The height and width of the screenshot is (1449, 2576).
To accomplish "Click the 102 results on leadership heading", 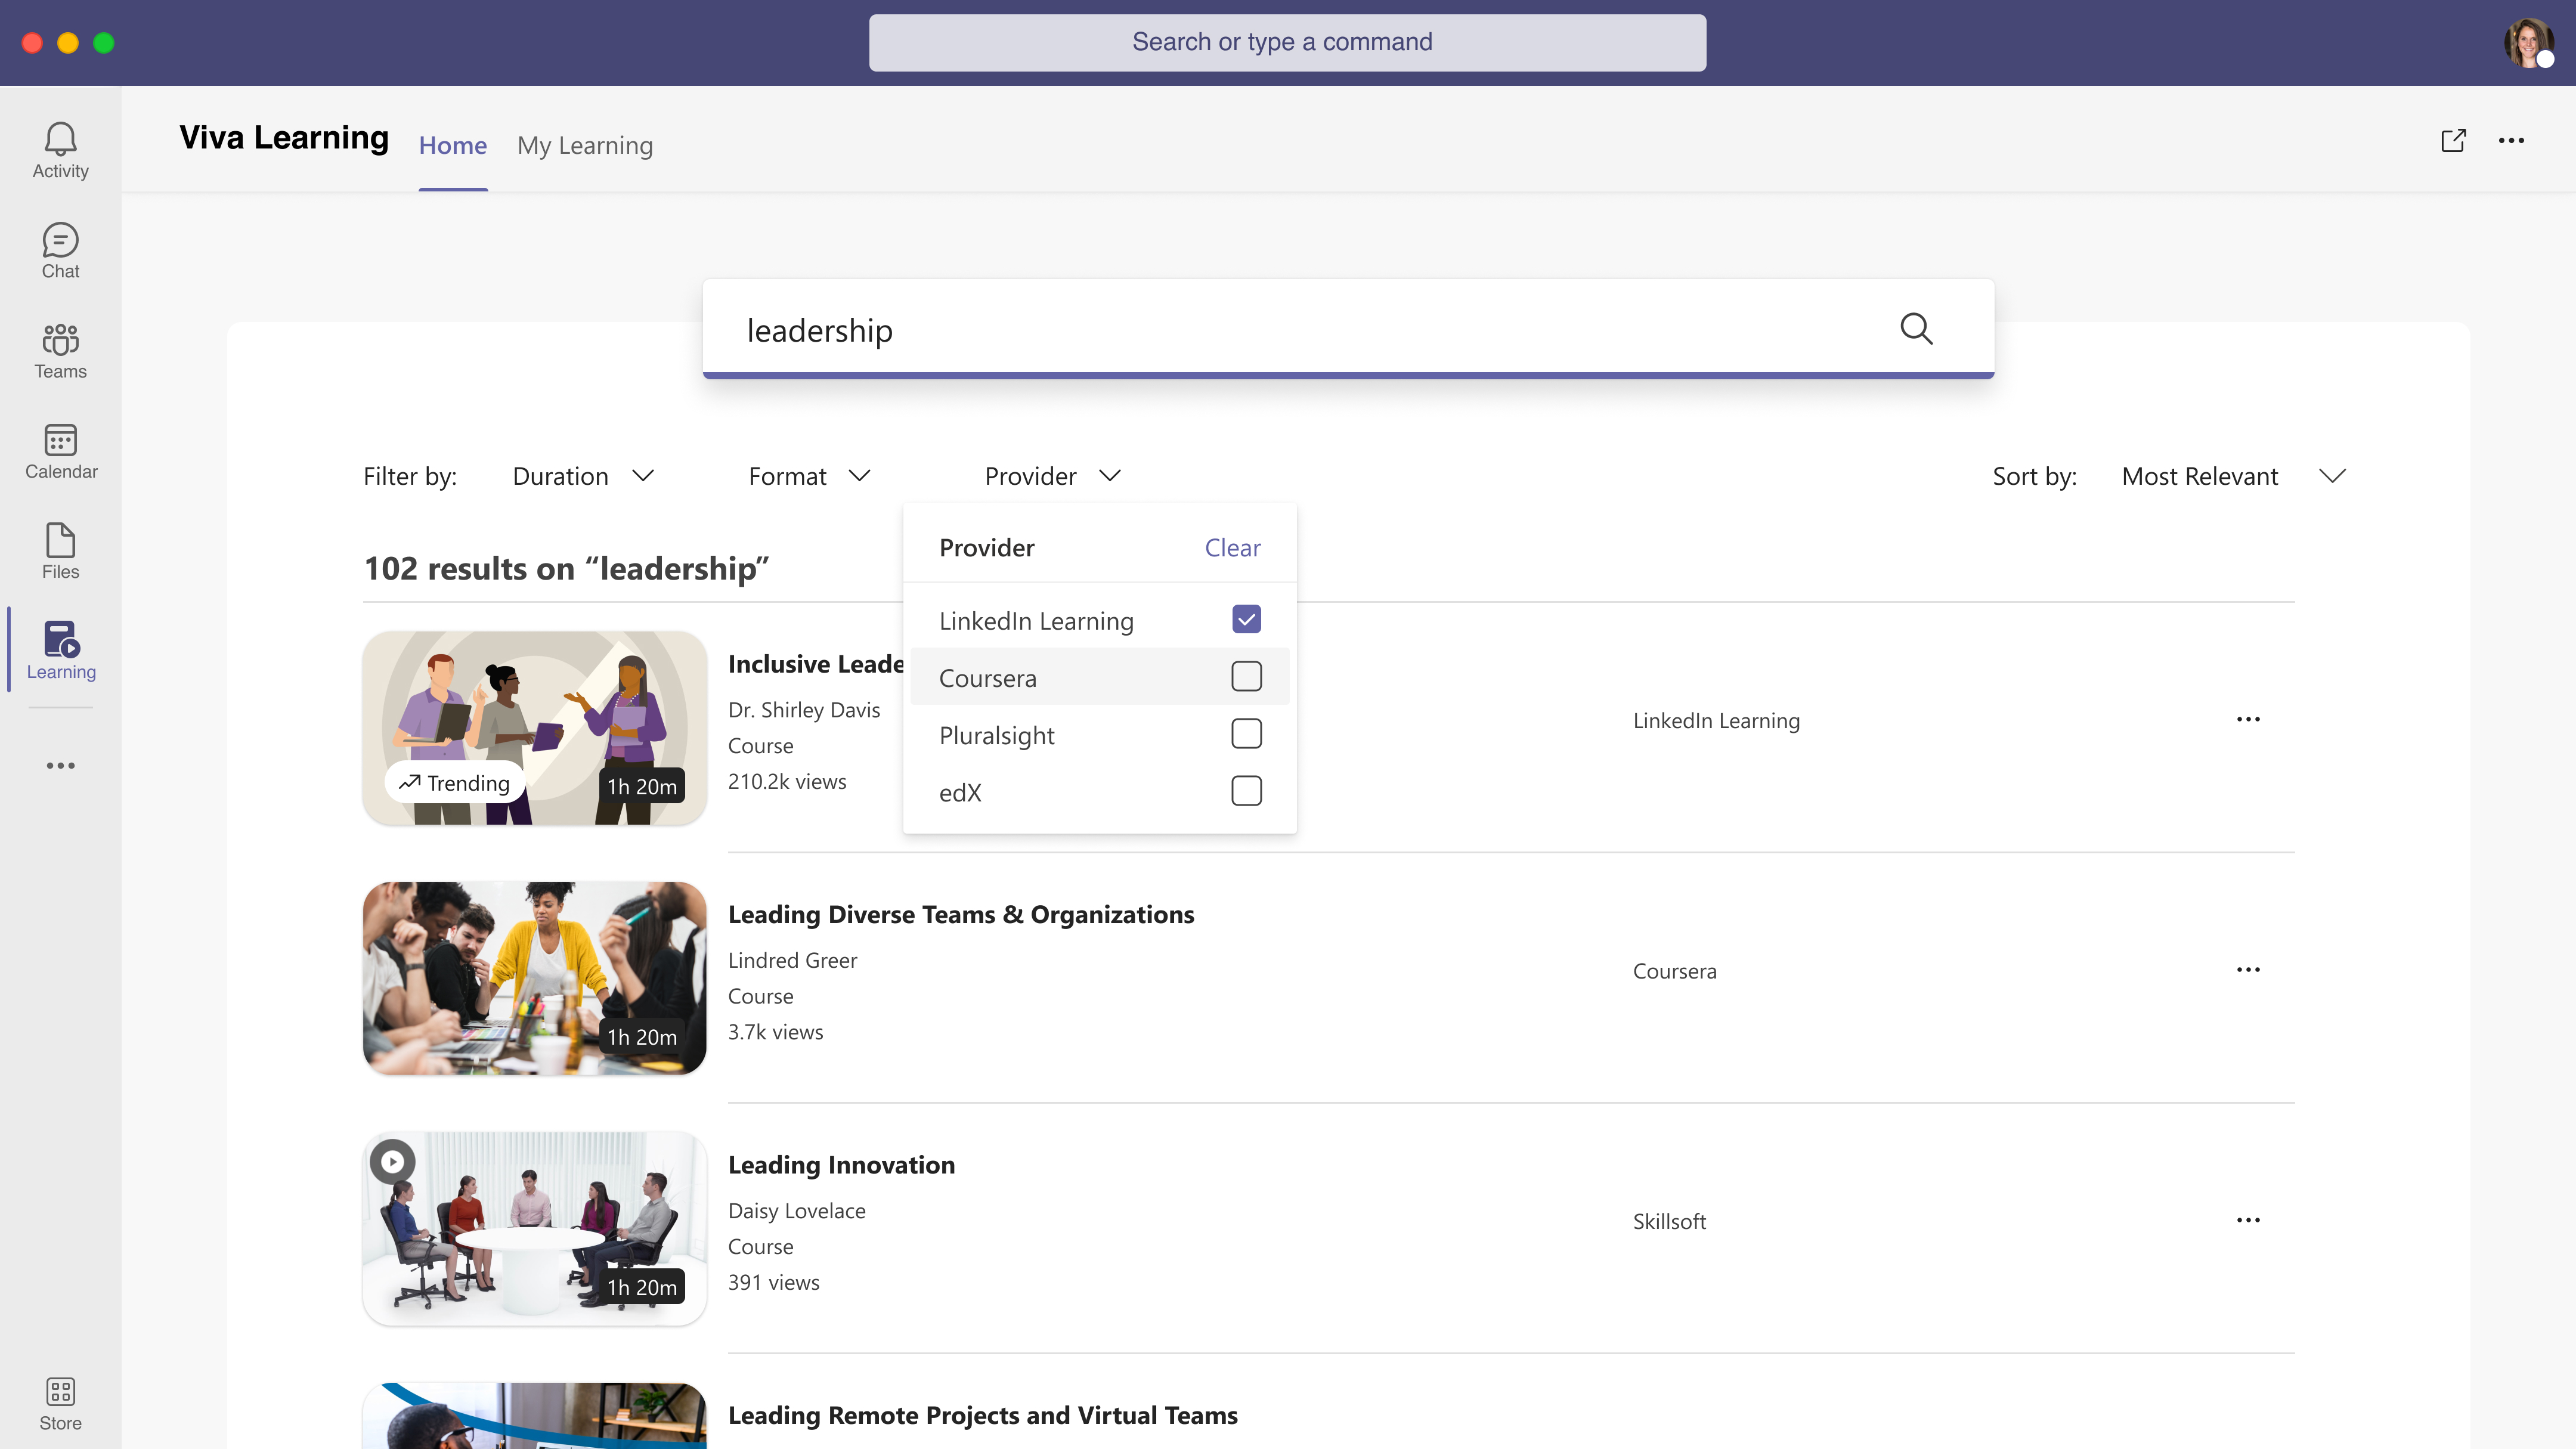I will pyautogui.click(x=566, y=569).
